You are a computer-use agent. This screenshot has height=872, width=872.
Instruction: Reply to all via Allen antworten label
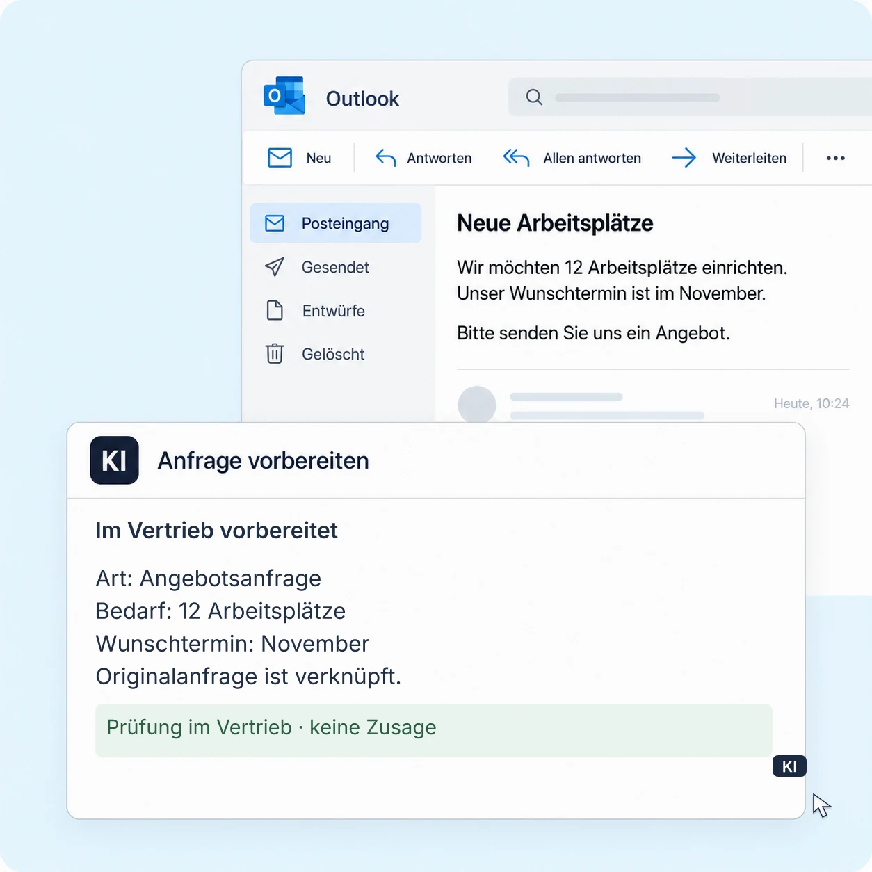pyautogui.click(x=592, y=159)
